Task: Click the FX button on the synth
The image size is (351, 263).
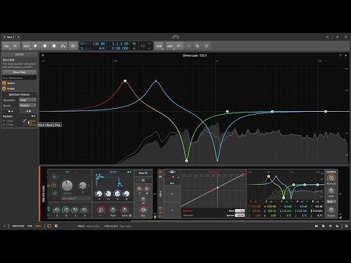Action: (143, 180)
